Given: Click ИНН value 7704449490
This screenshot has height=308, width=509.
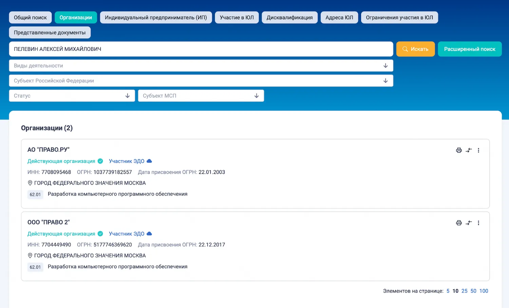Looking at the screenshot, I should [56, 245].
